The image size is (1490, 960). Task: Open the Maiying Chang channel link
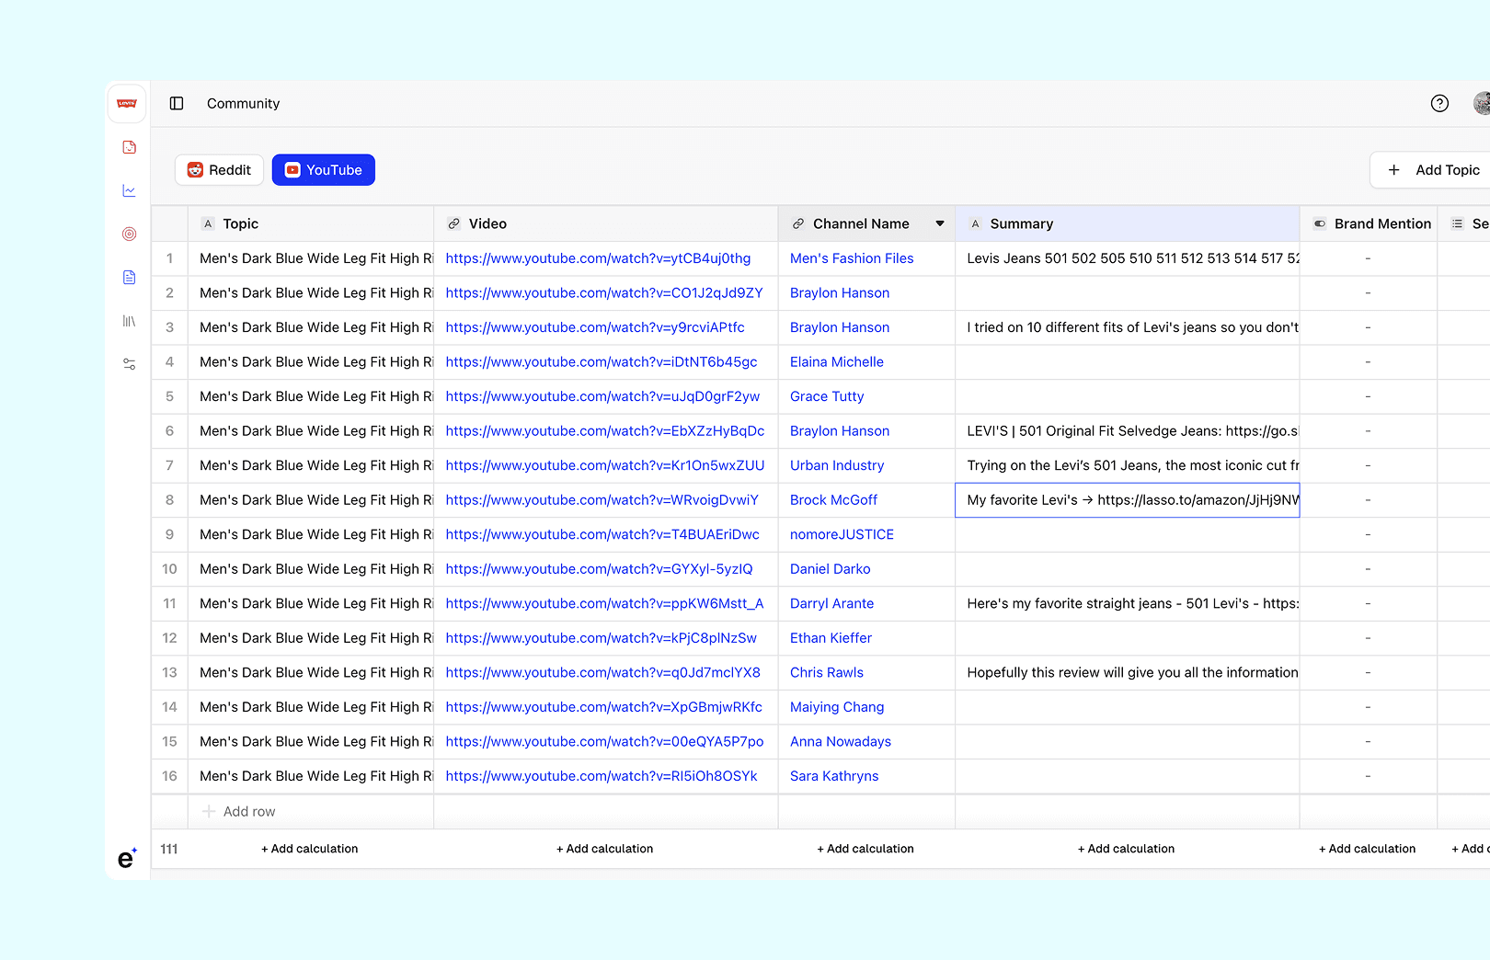pyautogui.click(x=837, y=707)
